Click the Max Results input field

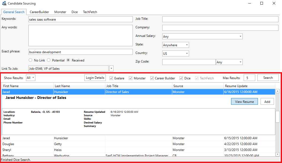[x=249, y=78]
